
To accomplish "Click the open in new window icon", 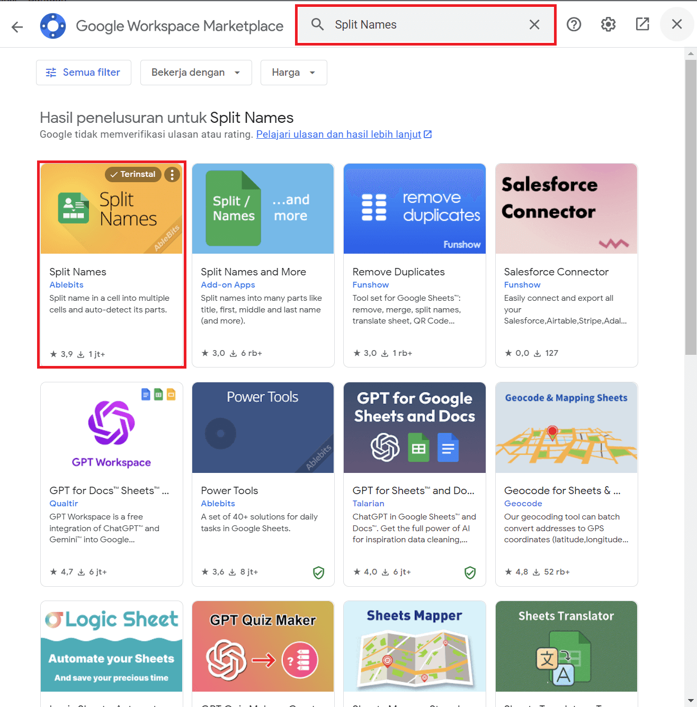I will point(642,24).
